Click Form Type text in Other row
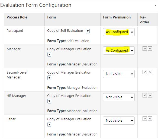 click(72, 134)
